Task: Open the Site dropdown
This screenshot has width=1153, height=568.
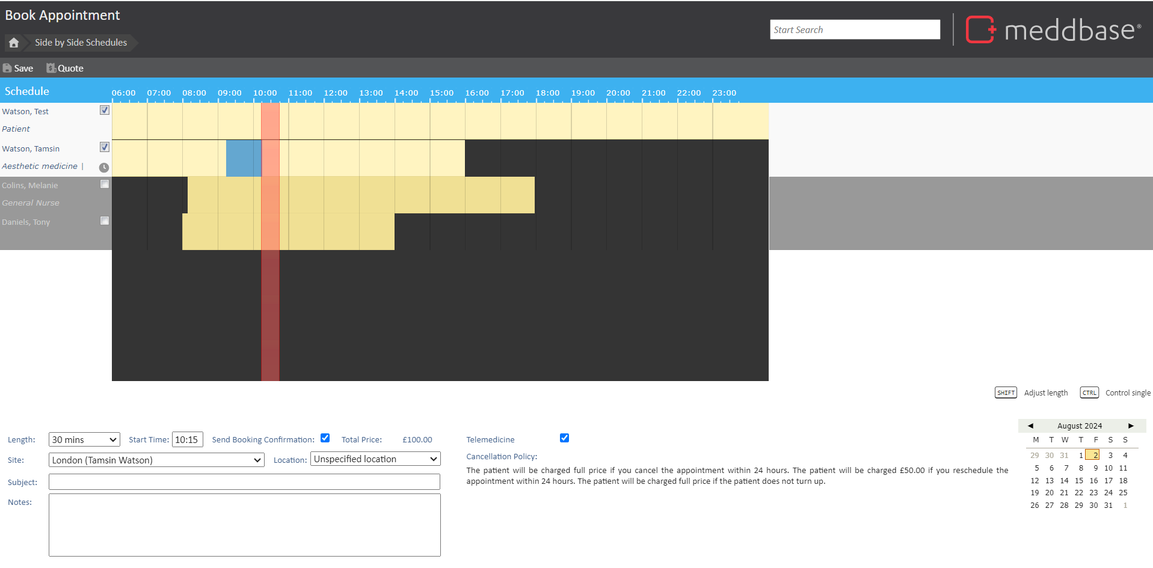Action: pos(156,460)
